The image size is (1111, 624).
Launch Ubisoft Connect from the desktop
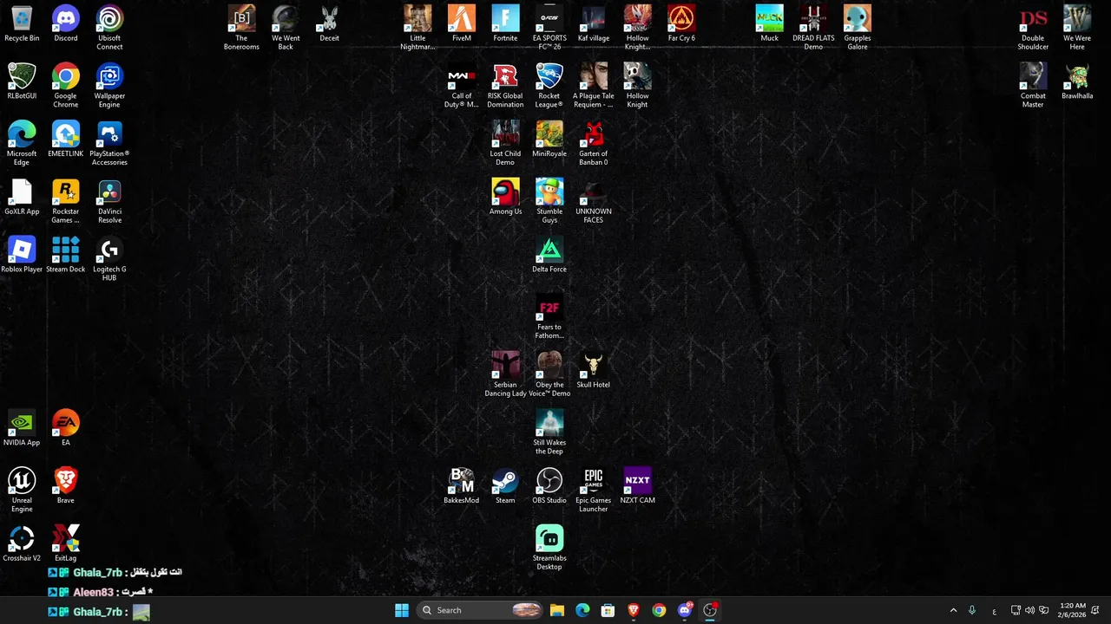[x=109, y=28]
